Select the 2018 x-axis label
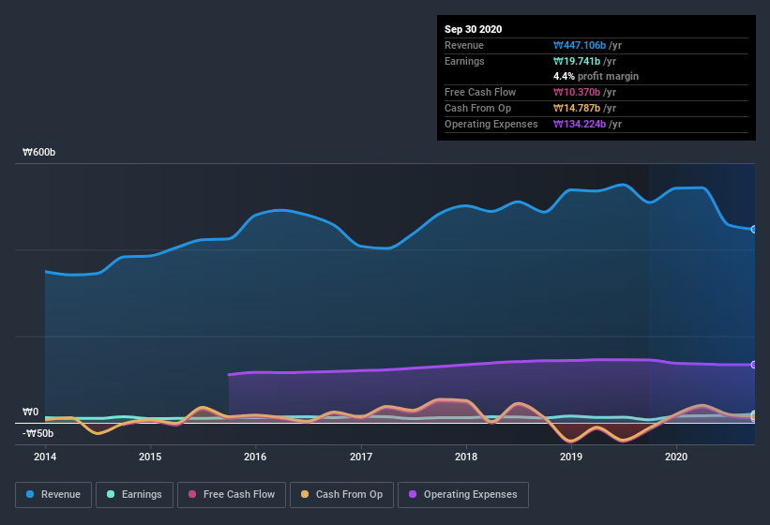770x525 pixels. (x=466, y=457)
